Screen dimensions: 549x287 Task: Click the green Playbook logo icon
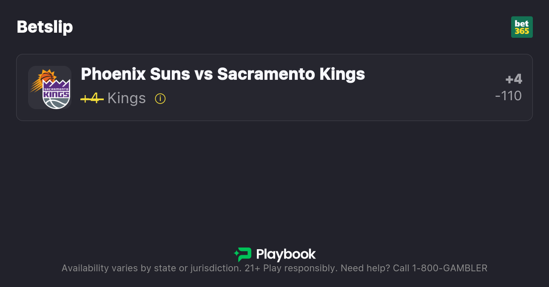(243, 254)
